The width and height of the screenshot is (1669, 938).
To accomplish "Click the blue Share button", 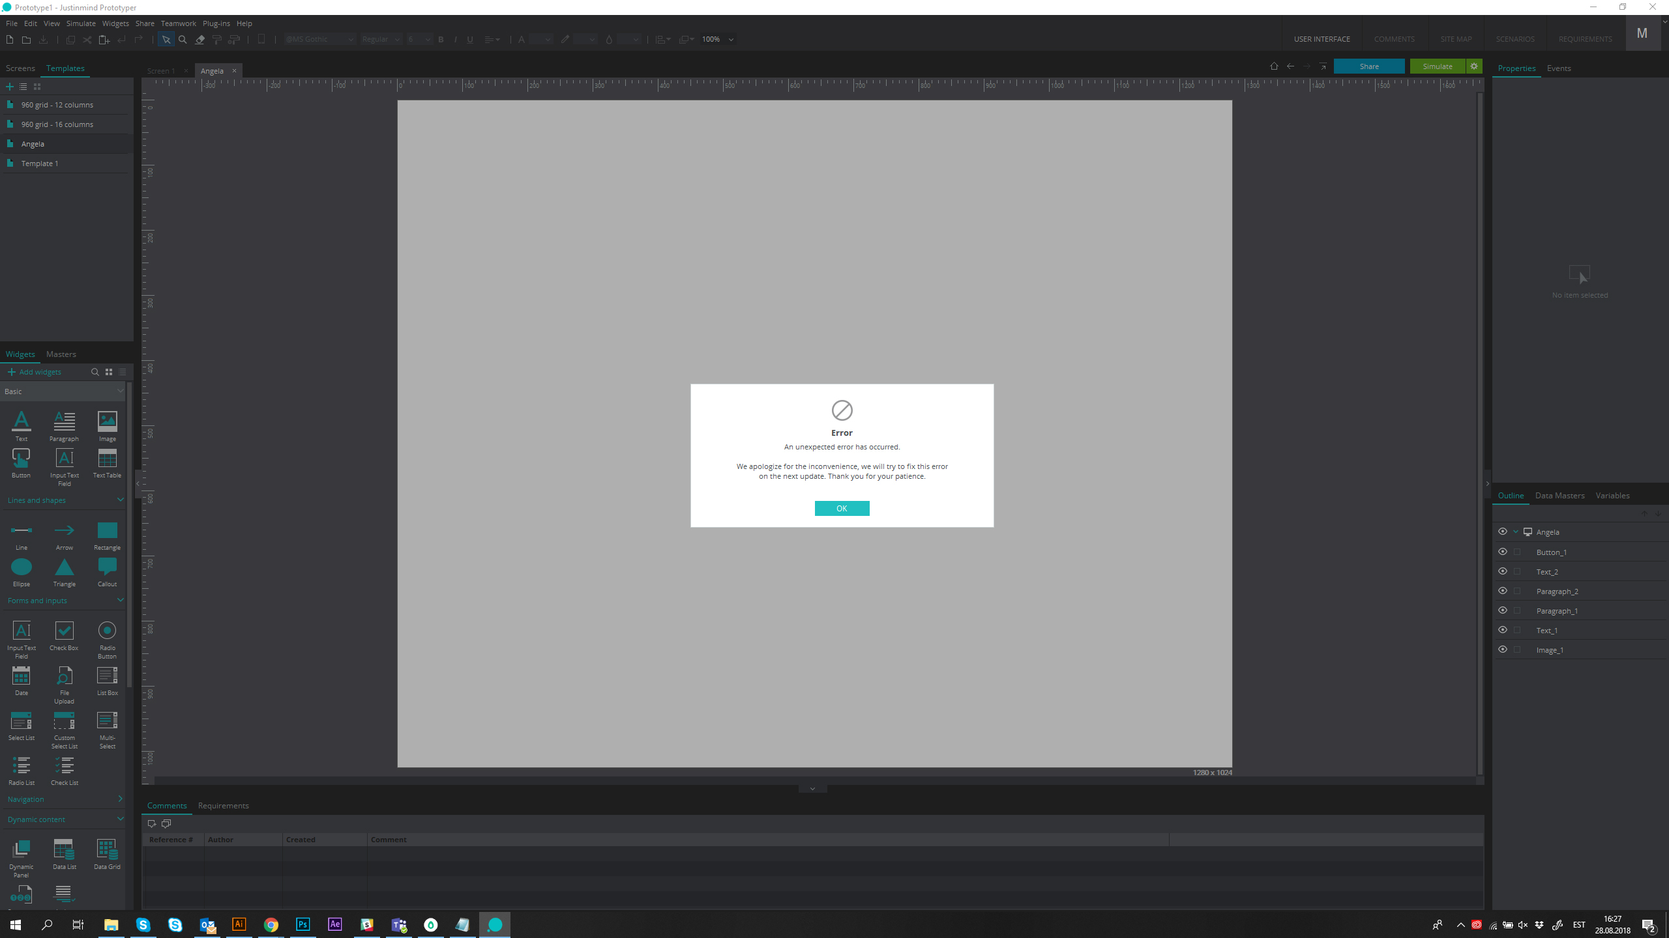I will 1368,66.
